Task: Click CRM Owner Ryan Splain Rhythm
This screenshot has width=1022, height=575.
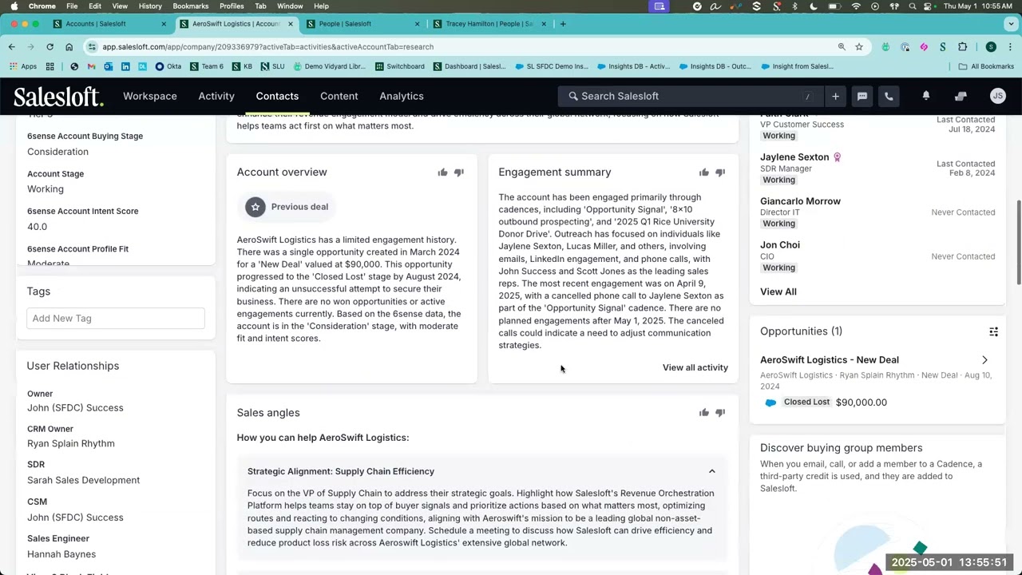Action: point(71,444)
